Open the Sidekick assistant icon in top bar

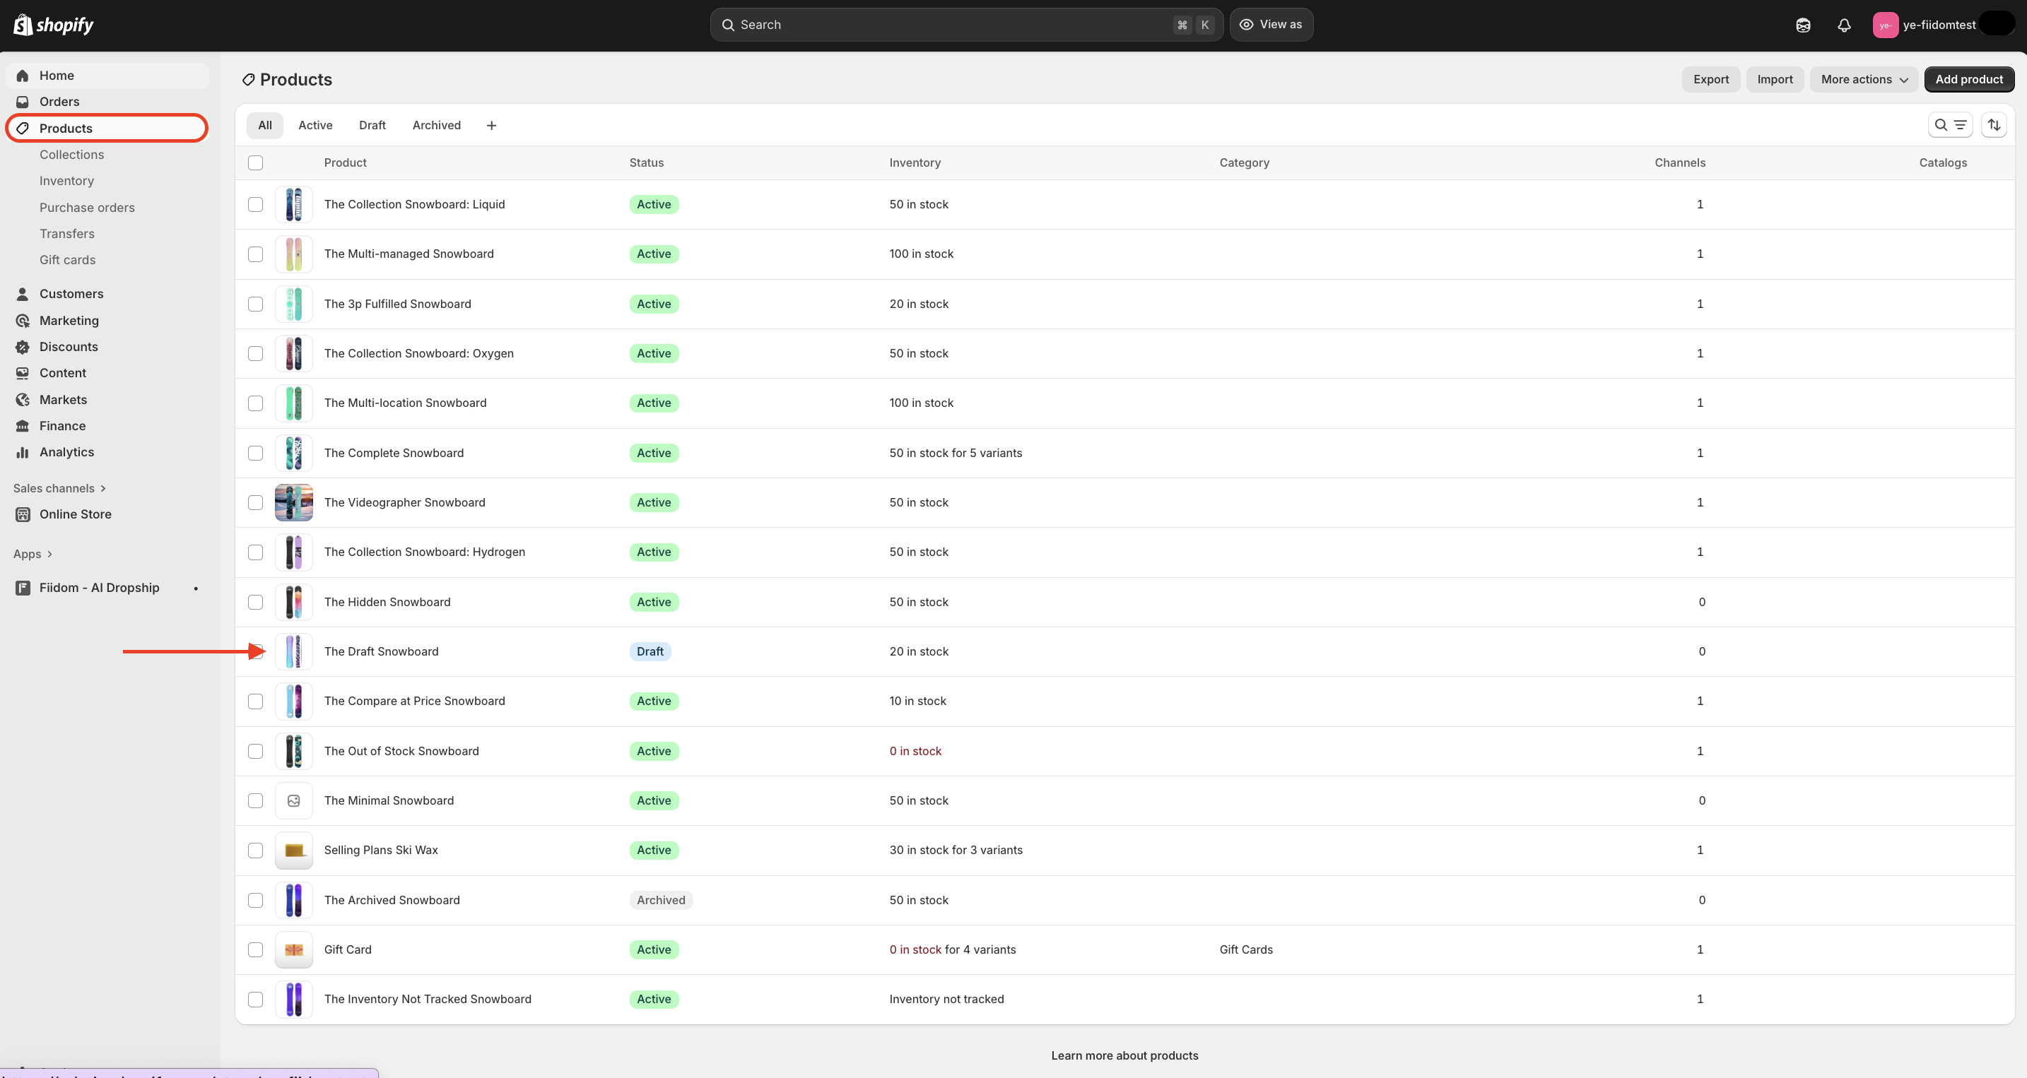pos(1803,25)
